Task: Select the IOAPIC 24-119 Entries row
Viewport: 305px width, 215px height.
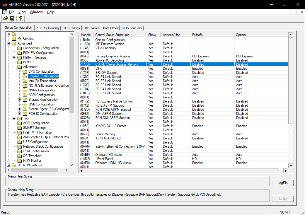Action: (184, 126)
